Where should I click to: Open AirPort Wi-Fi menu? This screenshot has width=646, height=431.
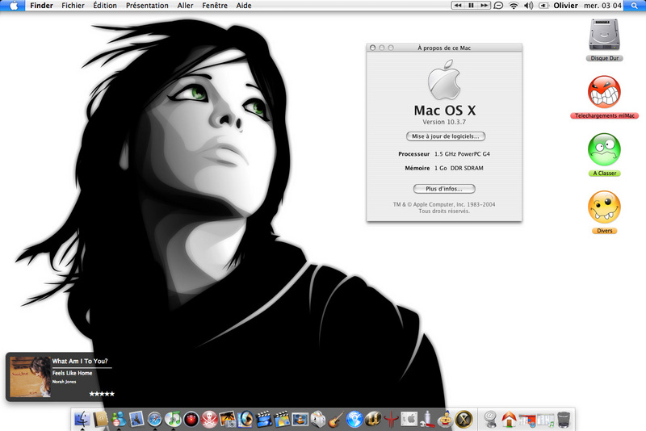[514, 6]
